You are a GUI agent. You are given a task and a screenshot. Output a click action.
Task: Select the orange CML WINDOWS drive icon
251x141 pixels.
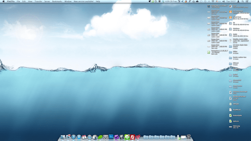231,12
